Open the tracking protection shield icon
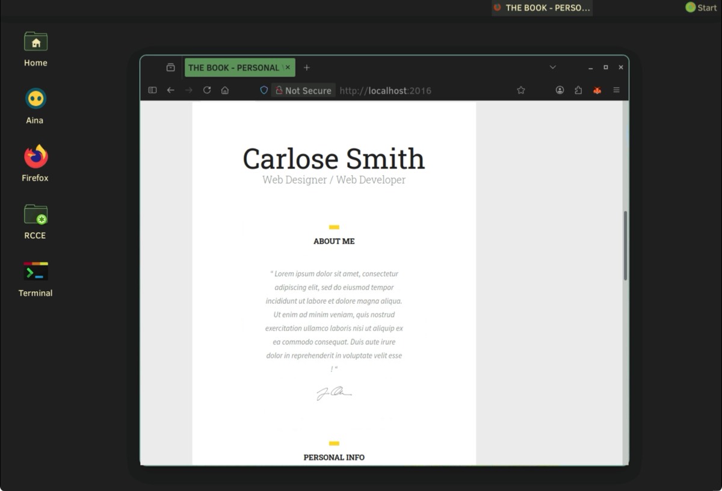 coord(264,90)
